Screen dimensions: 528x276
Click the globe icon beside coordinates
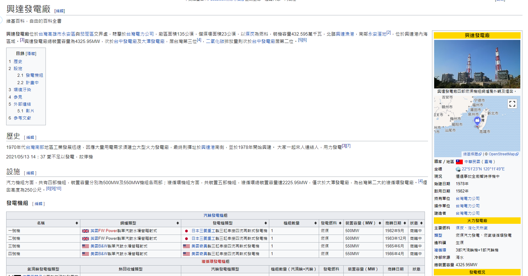458,169
